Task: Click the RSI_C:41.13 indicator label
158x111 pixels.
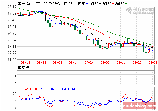Action: 71,89
